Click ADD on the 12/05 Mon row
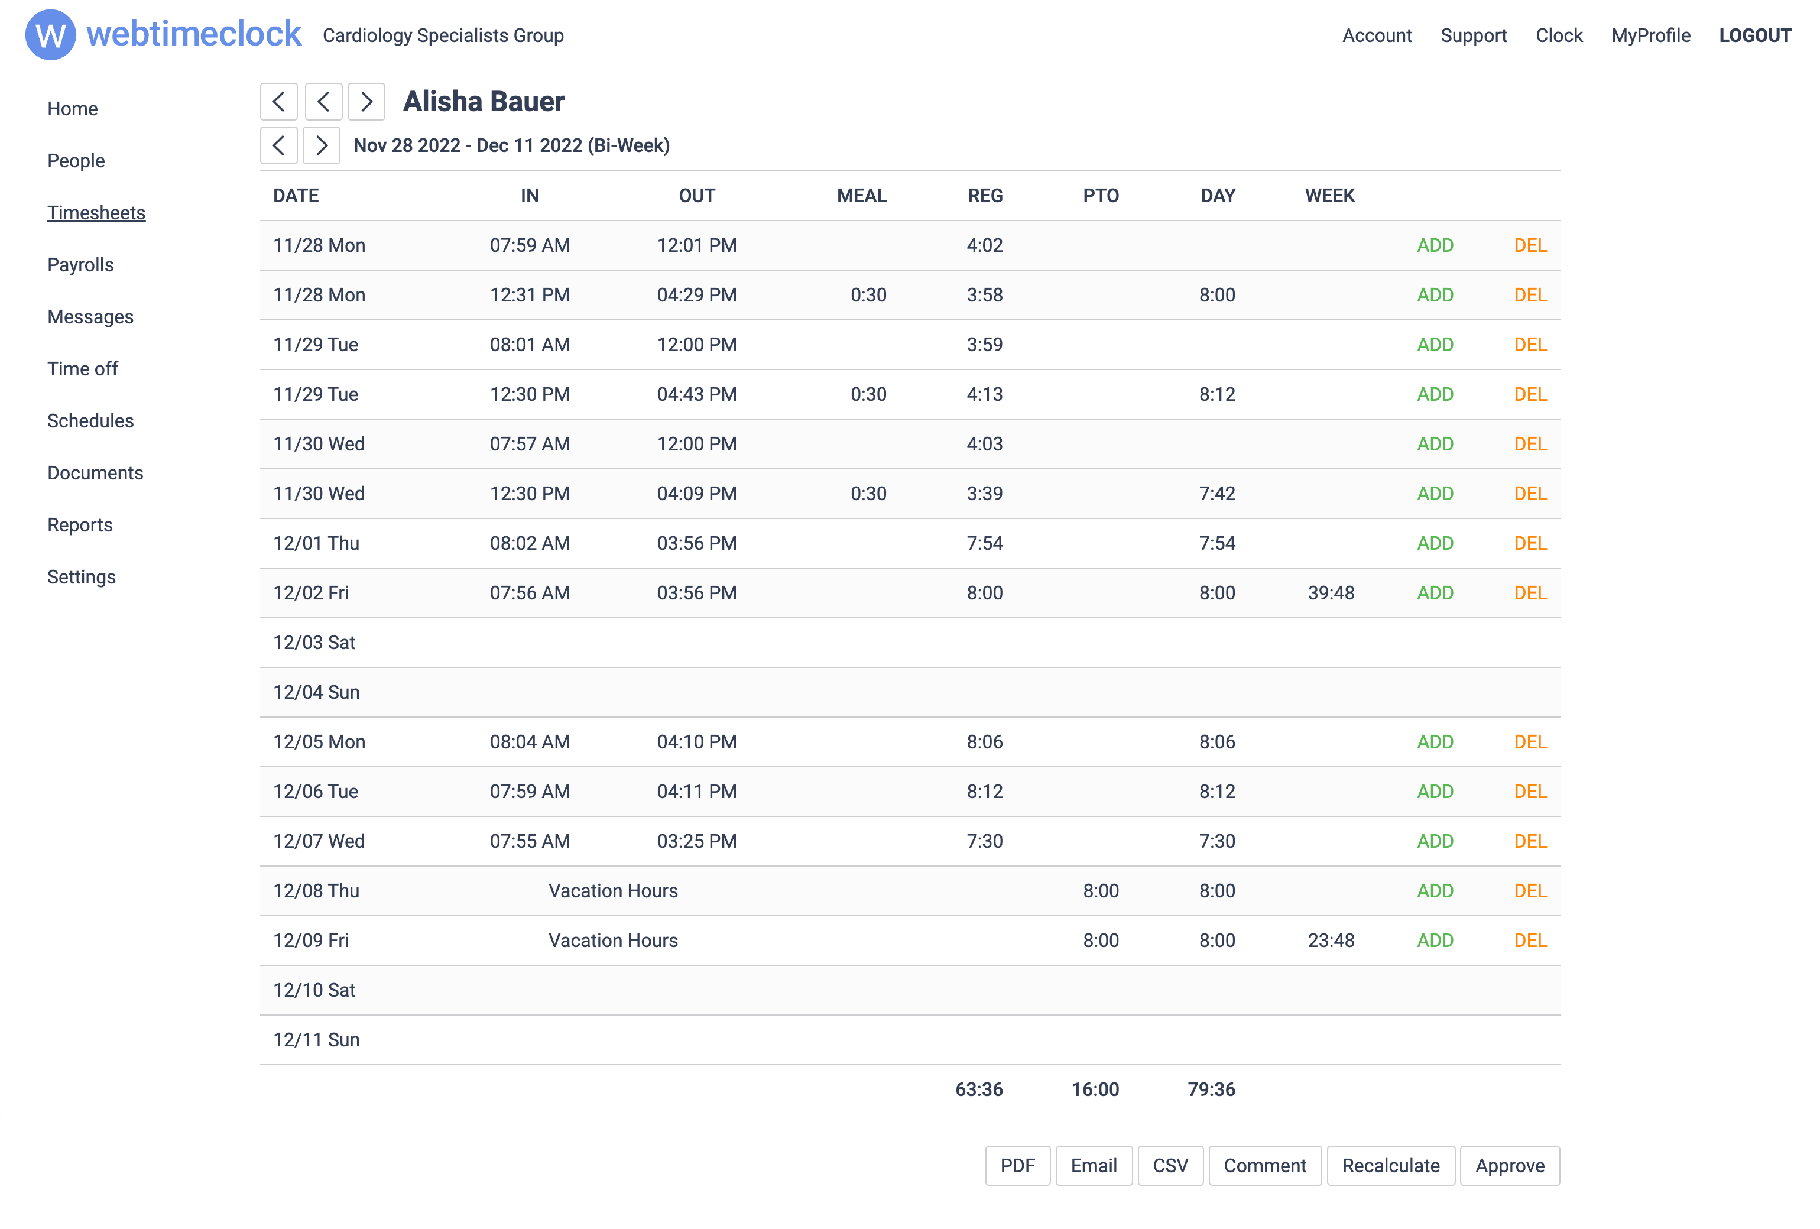The image size is (1820, 1229). (x=1435, y=742)
